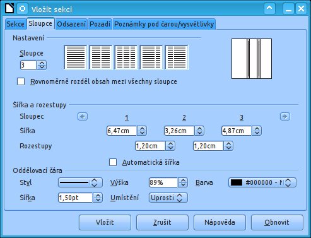
Task: Click the column 1 width field 6,47cm
Action: [121, 131]
